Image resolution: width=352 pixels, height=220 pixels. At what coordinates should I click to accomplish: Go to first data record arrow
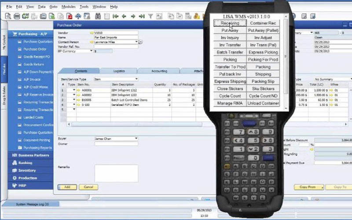115,16
